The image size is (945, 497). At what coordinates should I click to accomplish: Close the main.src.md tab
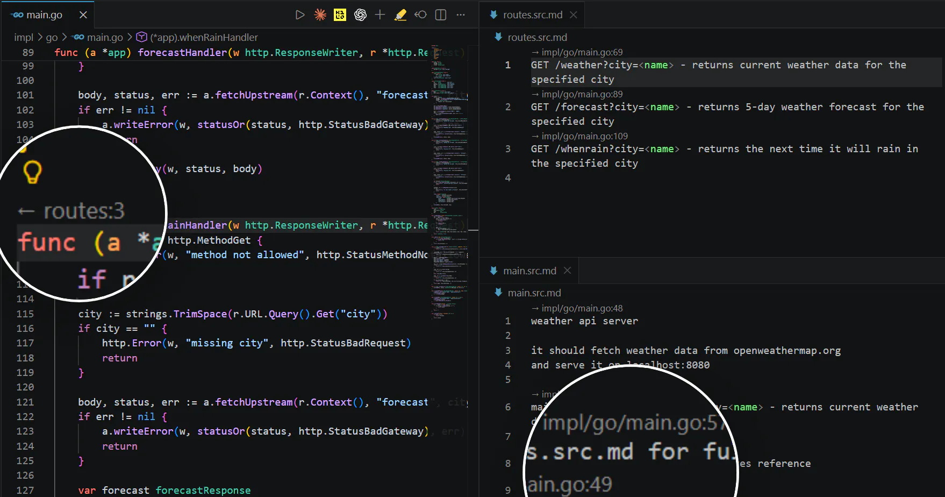[x=567, y=271]
